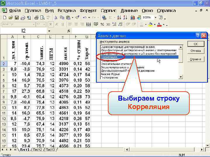Image resolution: width=210 pixels, height=157 pixels.
Task: Click Increase Decimal icon
Action: pyautogui.click(x=114, y=24)
